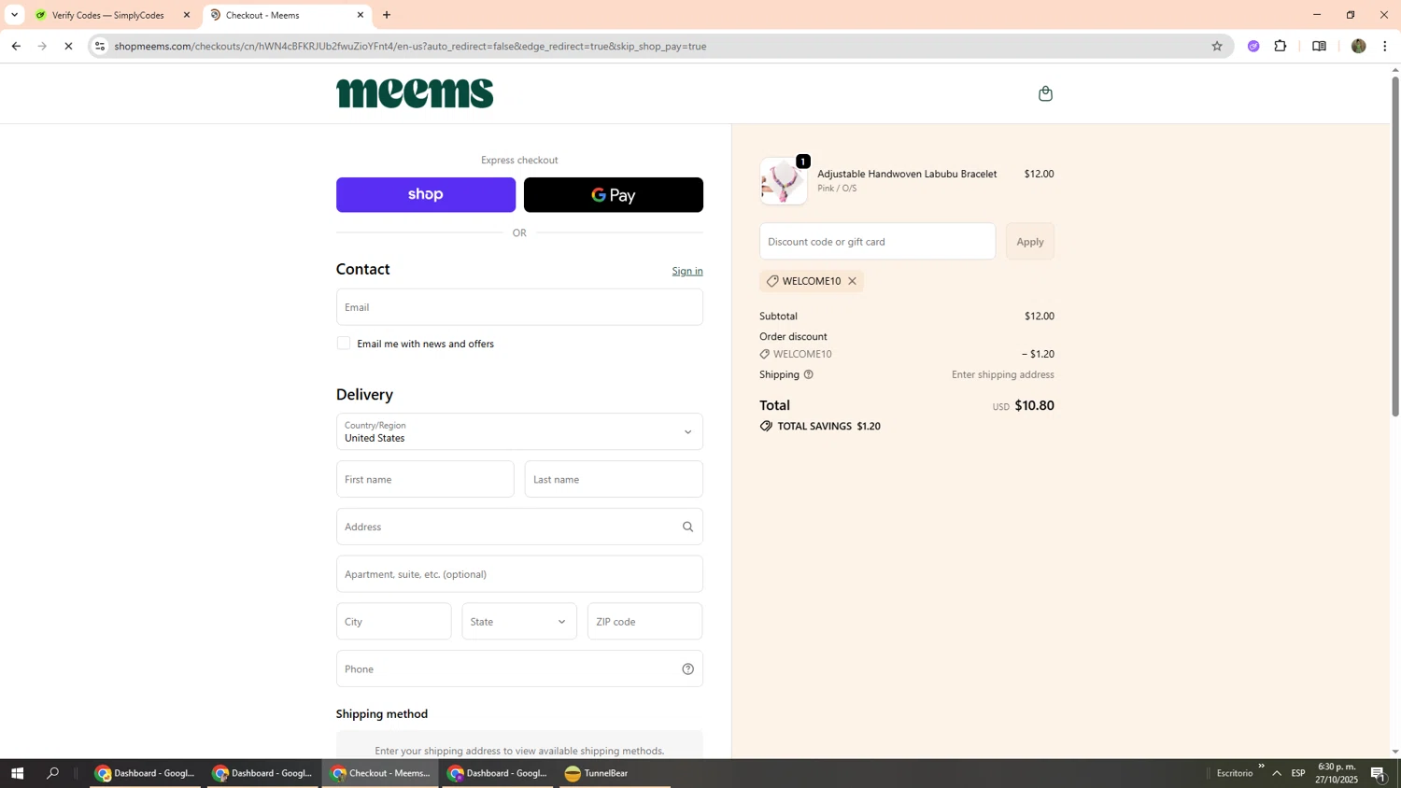
Task: Click the page vertical scrollbar
Action: (1395, 245)
